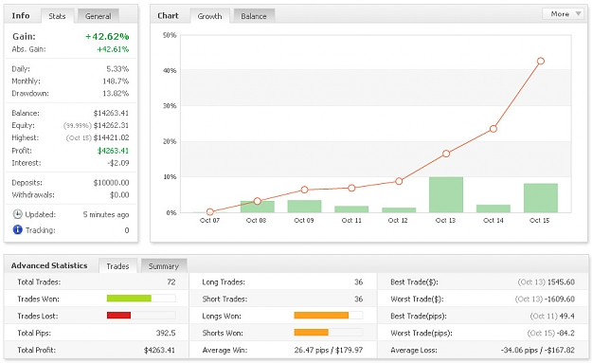Click the Trades Won green progress bar
This screenshot has width=592, height=363.
click(129, 299)
